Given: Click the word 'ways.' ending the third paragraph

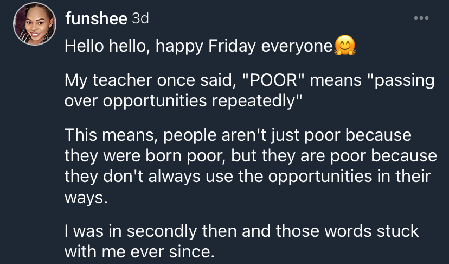Looking at the screenshot, I should point(86,198).
